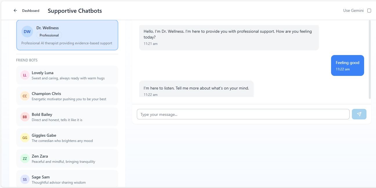Screen dimensions: 376x188
Task: Click Giggles Gabe's GG avatar
Action: pyautogui.click(x=25, y=138)
